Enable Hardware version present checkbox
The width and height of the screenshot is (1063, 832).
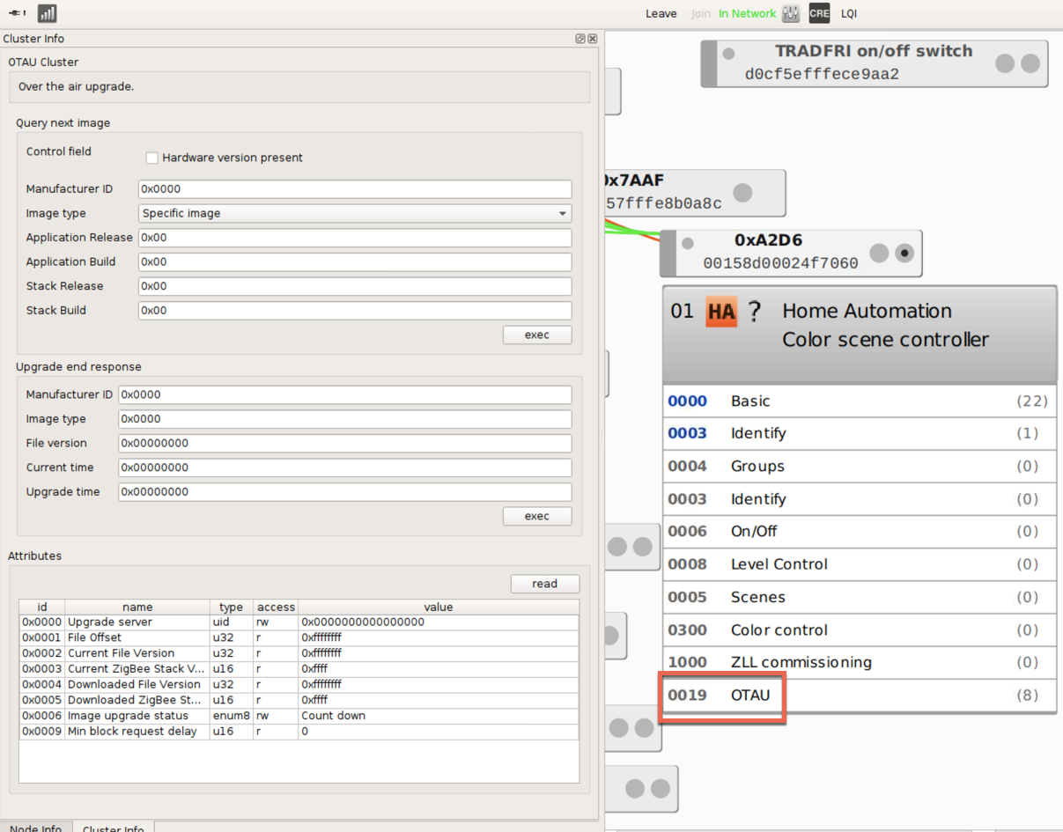[x=151, y=158]
